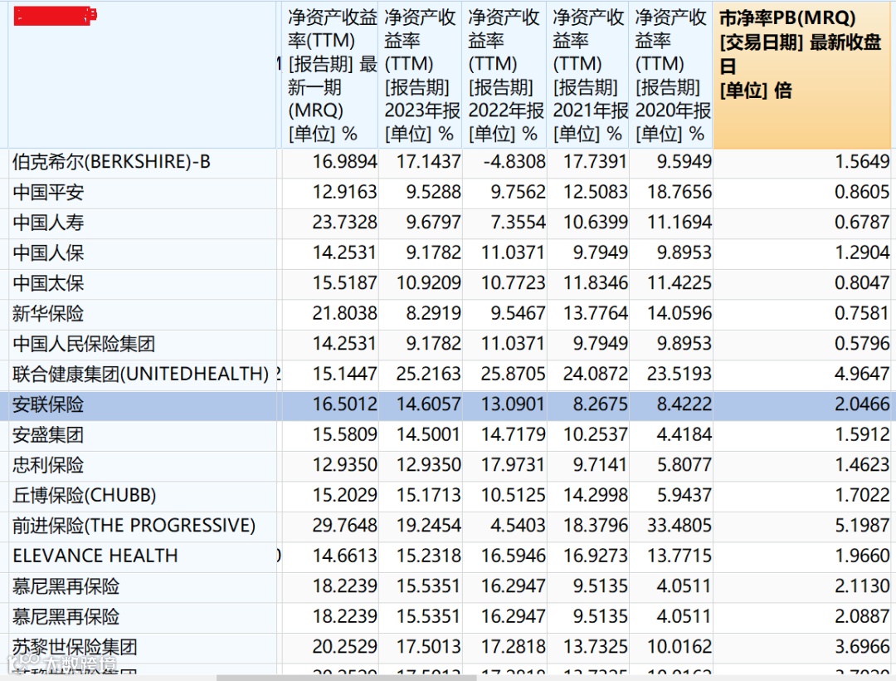Click the 2023年报 ROE column header
Image resolution: width=896 pixels, height=681 pixels.
click(x=420, y=75)
